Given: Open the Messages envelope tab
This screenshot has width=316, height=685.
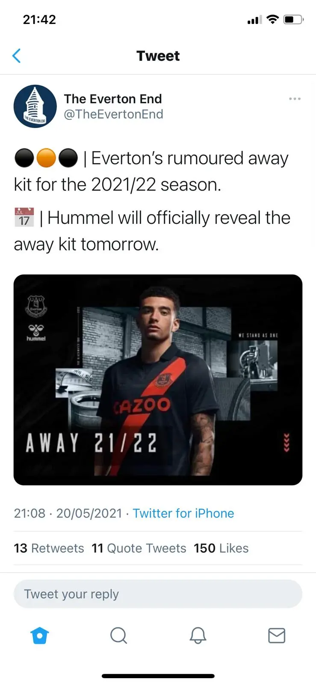Looking at the screenshot, I should coord(277,636).
